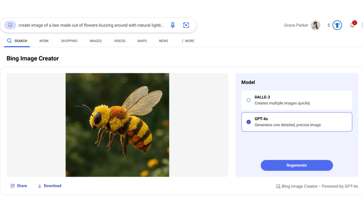
Task: Open the VIDEOS tab
Action: [x=119, y=41]
